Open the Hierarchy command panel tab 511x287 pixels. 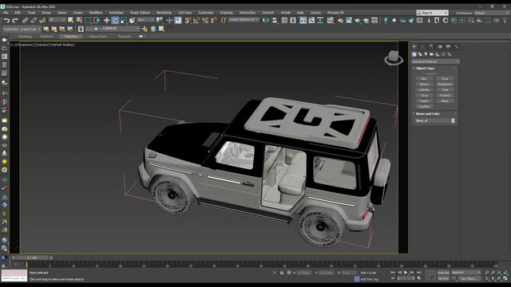(431, 47)
